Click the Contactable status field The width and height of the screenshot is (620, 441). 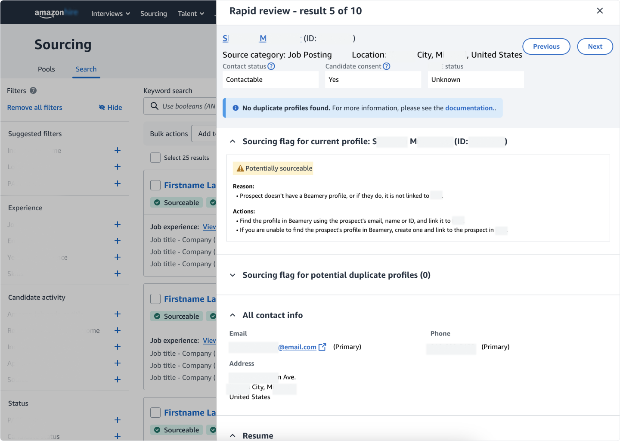[x=270, y=80]
